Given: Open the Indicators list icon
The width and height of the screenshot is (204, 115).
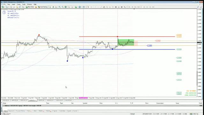Looking at the screenshot, I should [x=76, y=7].
